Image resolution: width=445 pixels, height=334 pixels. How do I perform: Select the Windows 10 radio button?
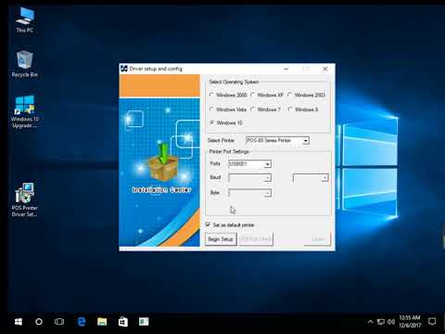[212, 122]
